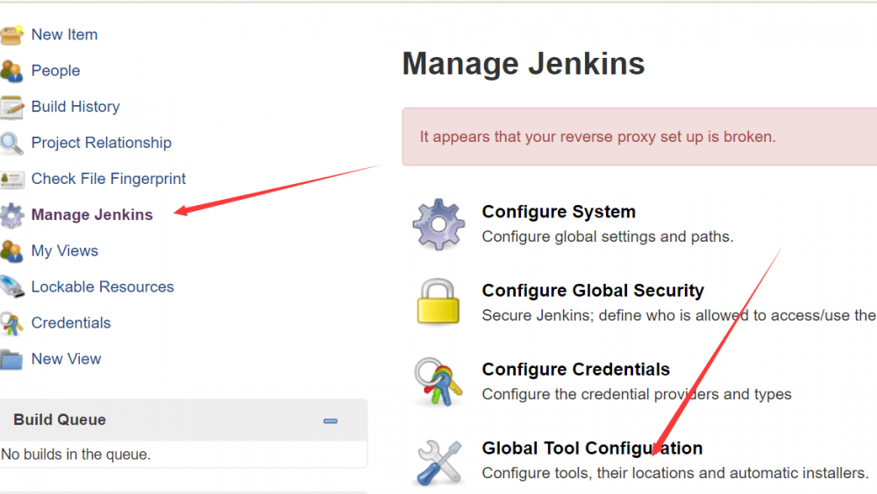This screenshot has width=877, height=494.
Task: Open the My Views link
Action: [65, 251]
